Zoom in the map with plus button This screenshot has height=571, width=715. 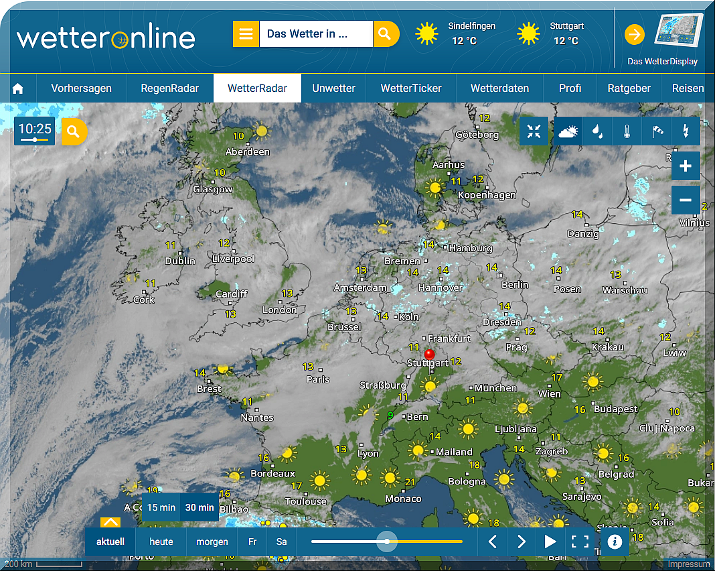coord(686,166)
